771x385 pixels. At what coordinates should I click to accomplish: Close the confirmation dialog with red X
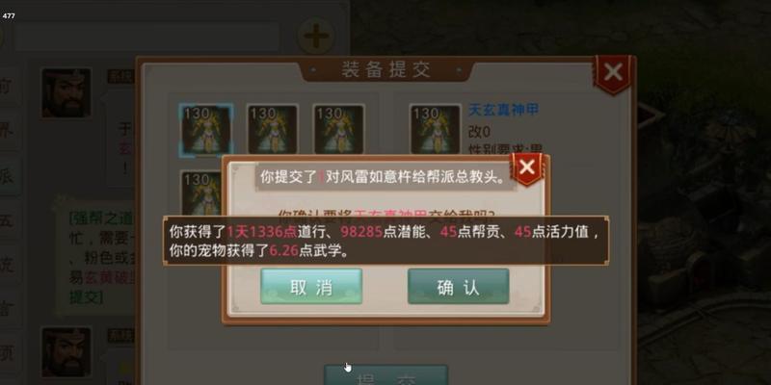[x=526, y=168]
